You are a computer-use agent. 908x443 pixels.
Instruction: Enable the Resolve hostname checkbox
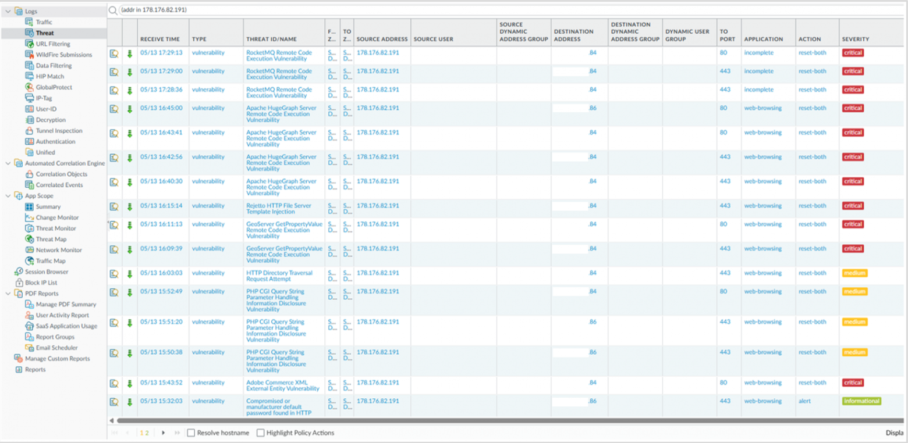(x=191, y=433)
